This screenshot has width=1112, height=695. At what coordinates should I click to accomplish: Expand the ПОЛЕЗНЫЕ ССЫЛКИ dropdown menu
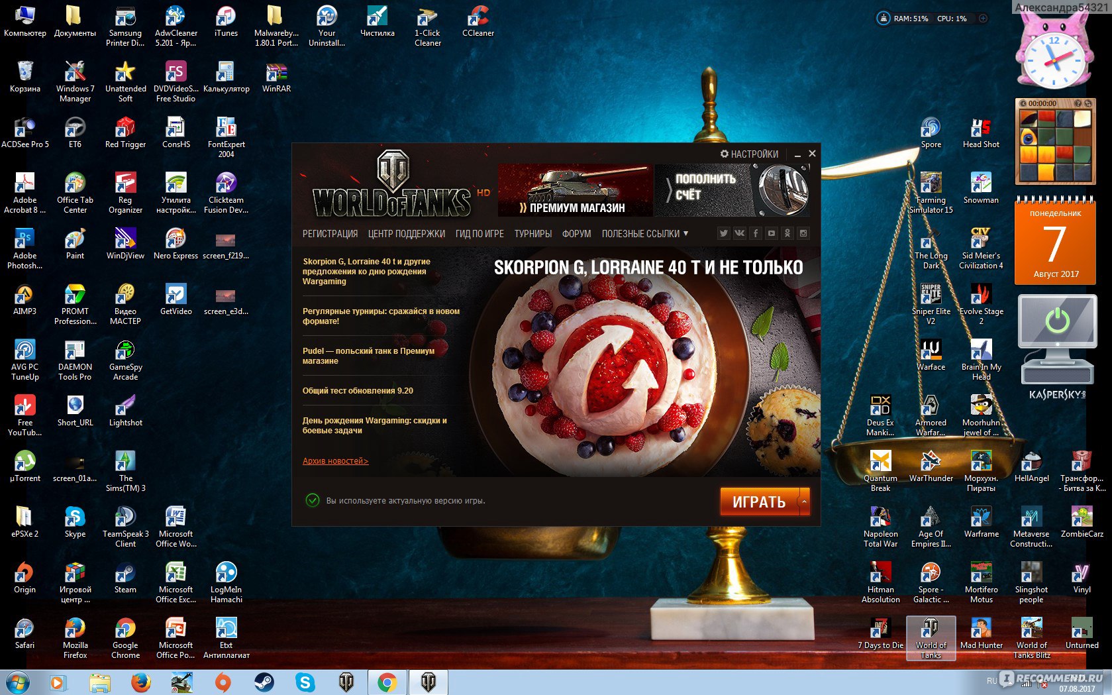[x=645, y=234]
